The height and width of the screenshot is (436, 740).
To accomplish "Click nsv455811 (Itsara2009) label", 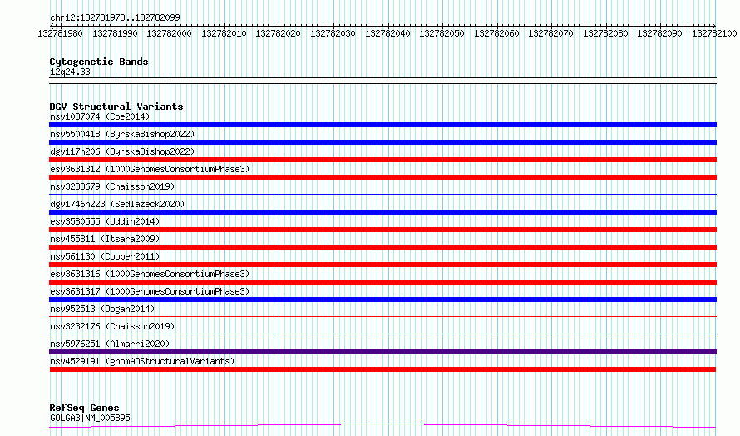I will tap(105, 239).
